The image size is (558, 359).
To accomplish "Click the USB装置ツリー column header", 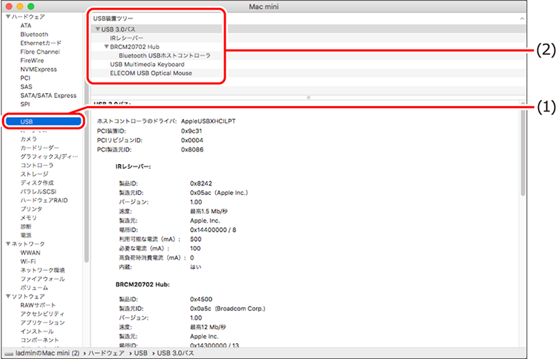I will (x=113, y=19).
